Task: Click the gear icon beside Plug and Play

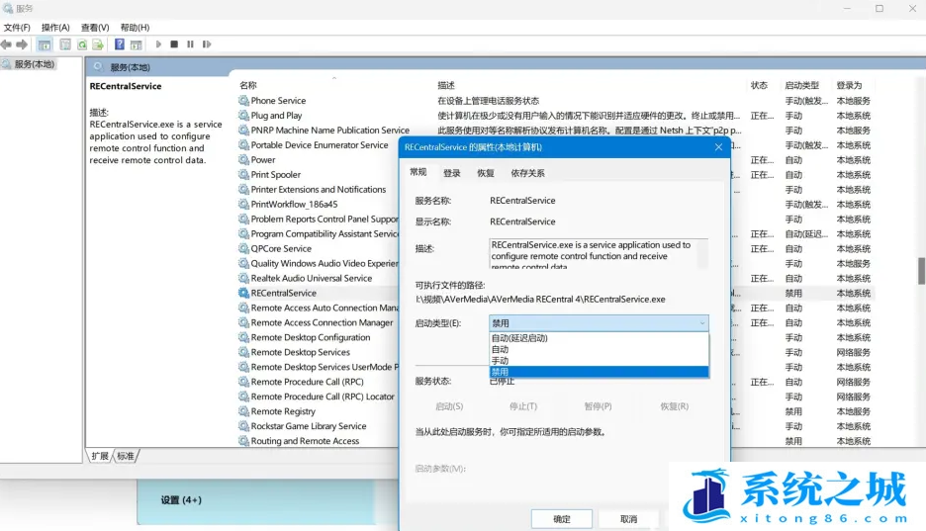Action: click(x=243, y=115)
